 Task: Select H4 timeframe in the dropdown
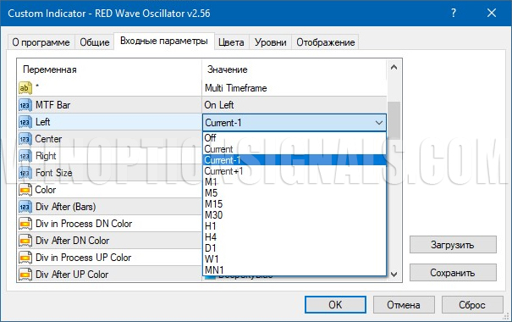pyautogui.click(x=295, y=237)
